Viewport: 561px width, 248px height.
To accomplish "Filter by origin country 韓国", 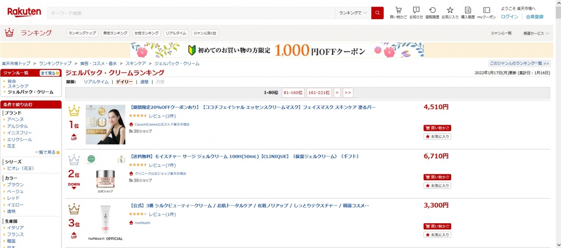I will [x=11, y=241].
